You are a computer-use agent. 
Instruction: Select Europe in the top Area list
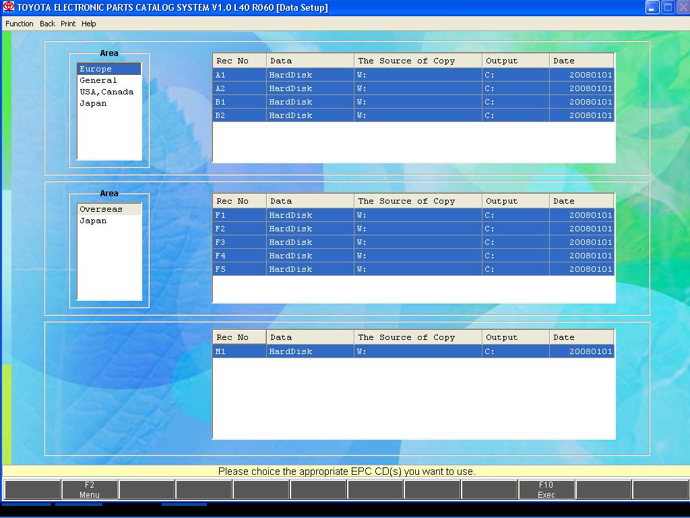[x=96, y=69]
